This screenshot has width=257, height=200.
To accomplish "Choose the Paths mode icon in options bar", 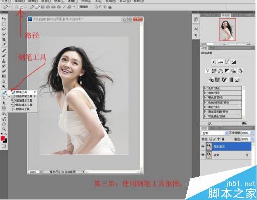I will click(x=21, y=7).
